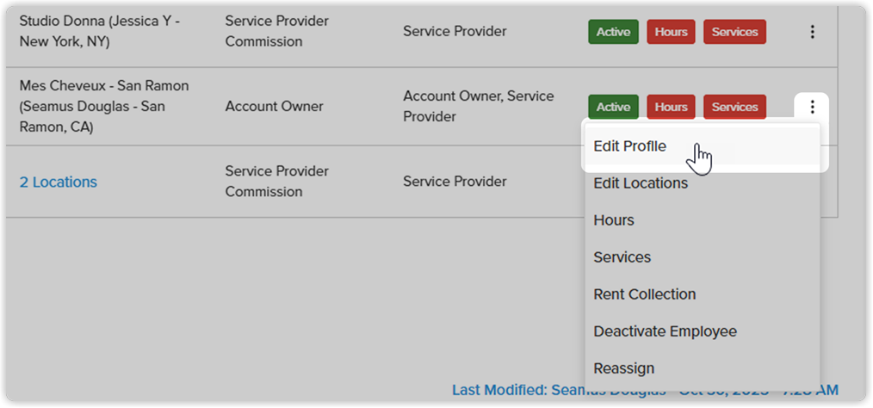This screenshot has height=408, width=873.
Task: Click Active badge in Studio Donna row
Action: (x=613, y=32)
